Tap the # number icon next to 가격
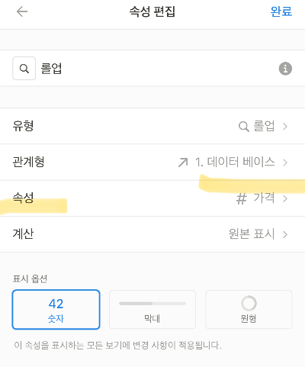Viewport: 305px width, 367px height. [x=242, y=198]
